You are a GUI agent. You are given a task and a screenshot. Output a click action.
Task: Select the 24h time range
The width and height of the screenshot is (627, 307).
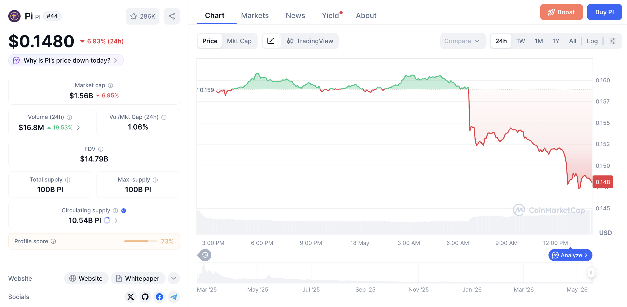click(501, 41)
